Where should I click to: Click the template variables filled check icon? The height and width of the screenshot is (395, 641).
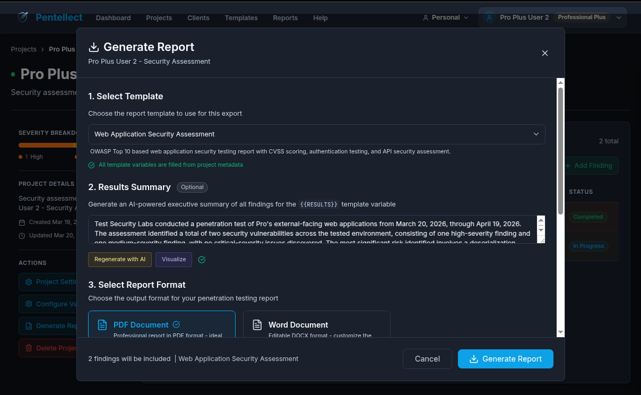click(92, 165)
